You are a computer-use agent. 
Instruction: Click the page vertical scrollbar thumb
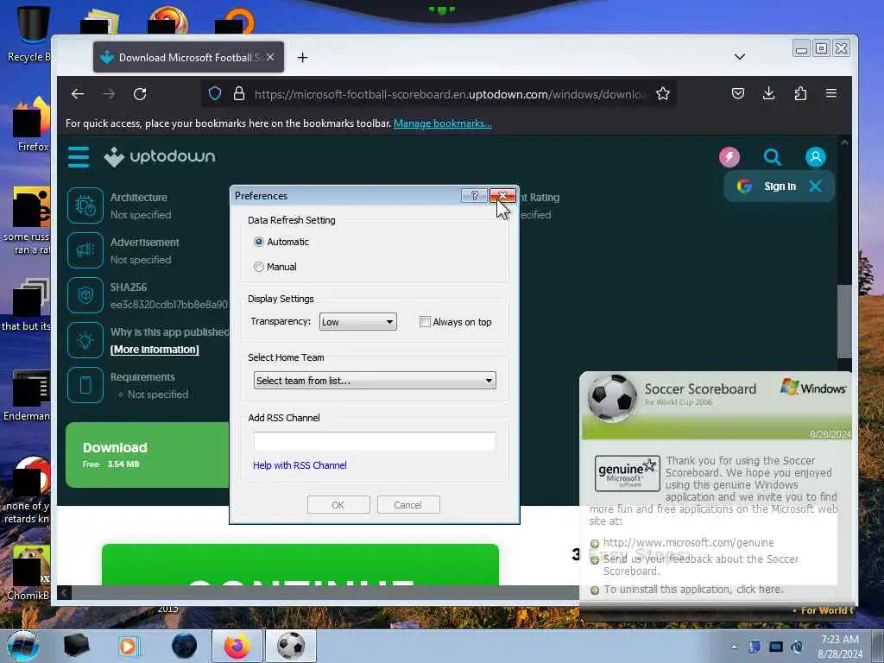pyautogui.click(x=844, y=321)
